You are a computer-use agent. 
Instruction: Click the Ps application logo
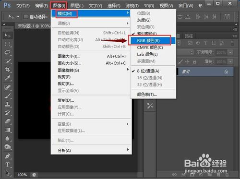coord(7,5)
